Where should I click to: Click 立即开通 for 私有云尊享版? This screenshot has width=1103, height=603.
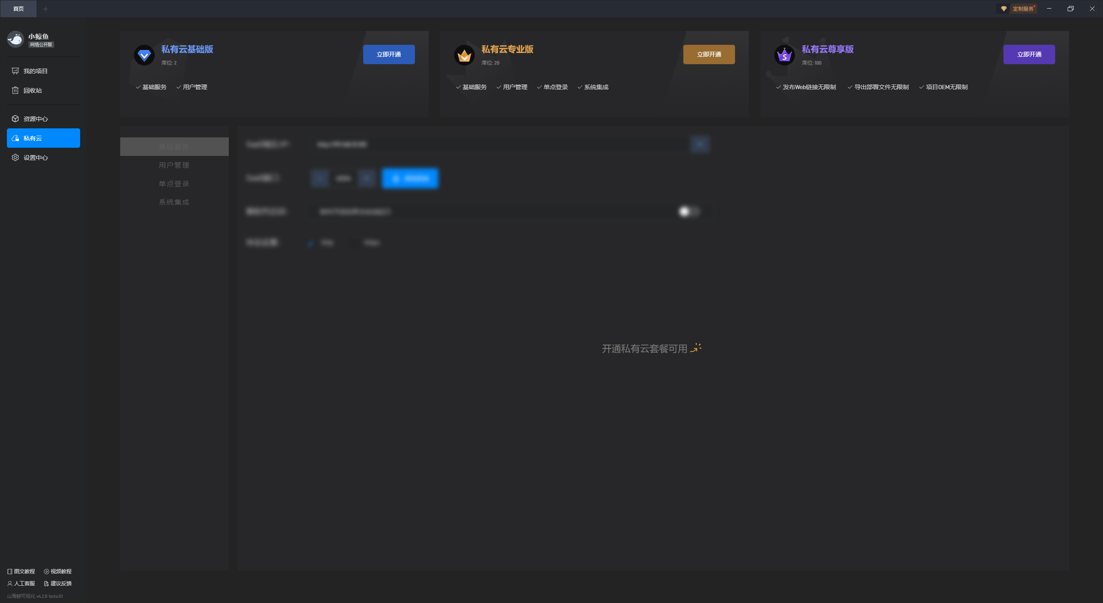(1029, 55)
